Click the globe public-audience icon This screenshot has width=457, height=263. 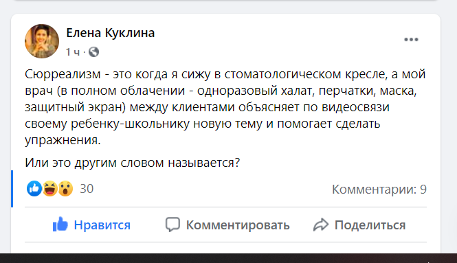94,52
